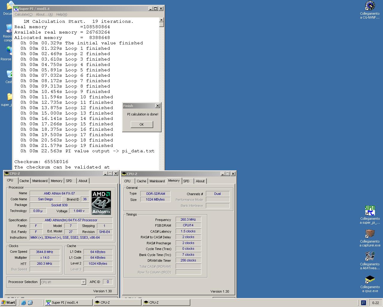Screen dimensions: 383x307
Task: Open the Cestino desktop icon
Action: 9,74
